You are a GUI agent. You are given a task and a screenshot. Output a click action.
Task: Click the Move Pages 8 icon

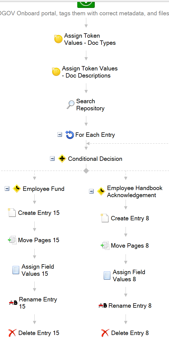click(105, 245)
